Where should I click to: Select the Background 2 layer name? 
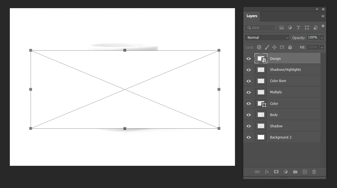pyautogui.click(x=281, y=137)
